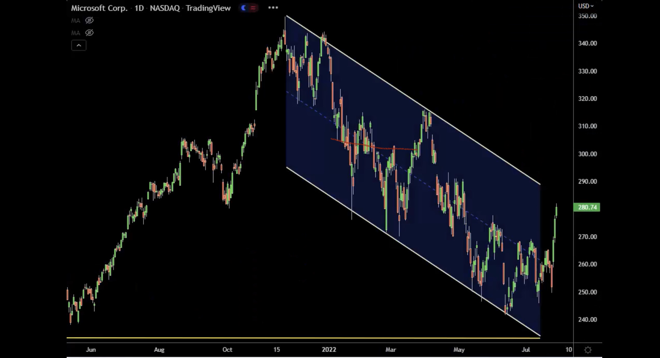Click the 300.00 level on the price axis
The height and width of the screenshot is (358, 660).
coord(587,154)
